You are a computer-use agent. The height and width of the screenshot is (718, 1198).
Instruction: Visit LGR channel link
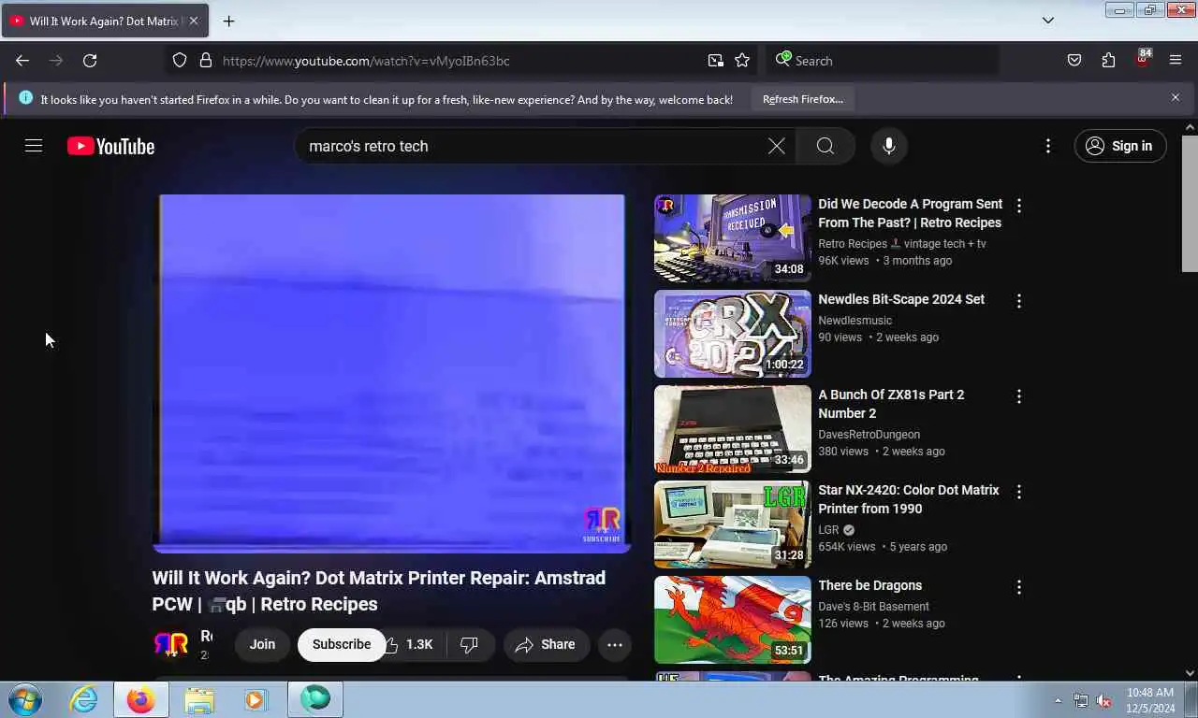click(828, 530)
